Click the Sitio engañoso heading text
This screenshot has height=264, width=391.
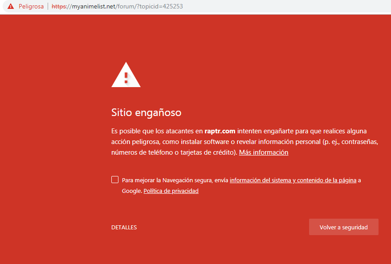click(146, 112)
